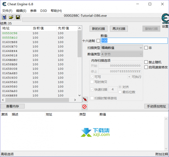Click the results list vertical scrollbar thumb

pyautogui.click(x=79, y=44)
